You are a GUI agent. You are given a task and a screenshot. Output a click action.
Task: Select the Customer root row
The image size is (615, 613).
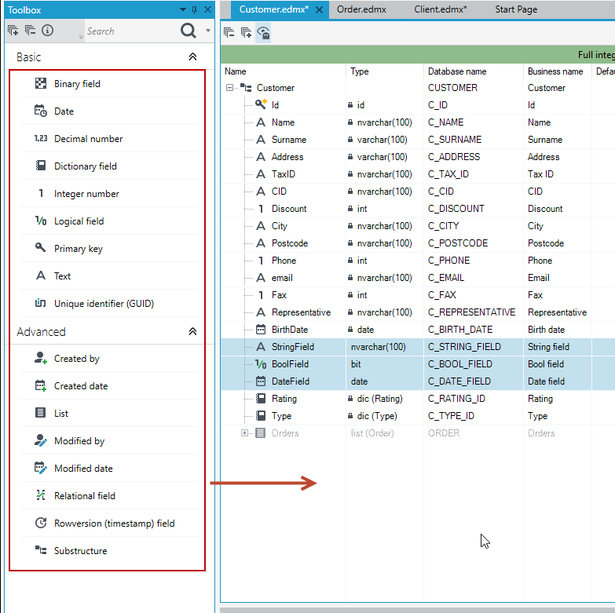click(417, 88)
